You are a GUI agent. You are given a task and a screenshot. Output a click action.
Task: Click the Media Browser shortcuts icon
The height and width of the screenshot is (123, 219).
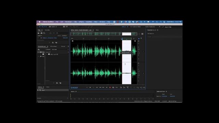(x=39, y=50)
